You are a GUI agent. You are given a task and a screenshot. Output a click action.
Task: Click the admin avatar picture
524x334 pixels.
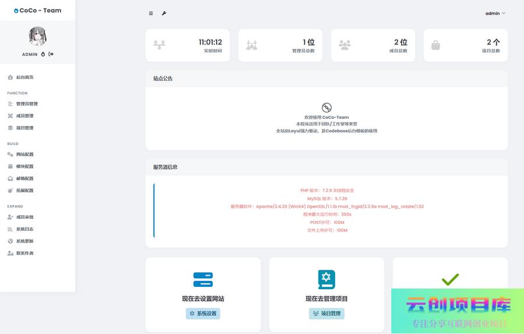[x=38, y=36]
